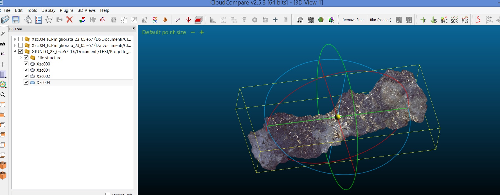Image resolution: width=500 pixels, height=195 pixels.
Task: Click the magnifier zoom icon in sidebar
Action: coord(3,95)
